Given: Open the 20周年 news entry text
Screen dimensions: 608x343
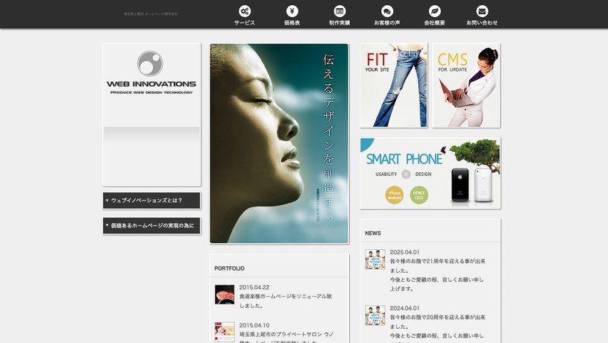Looking at the screenshot, I should [x=437, y=327].
